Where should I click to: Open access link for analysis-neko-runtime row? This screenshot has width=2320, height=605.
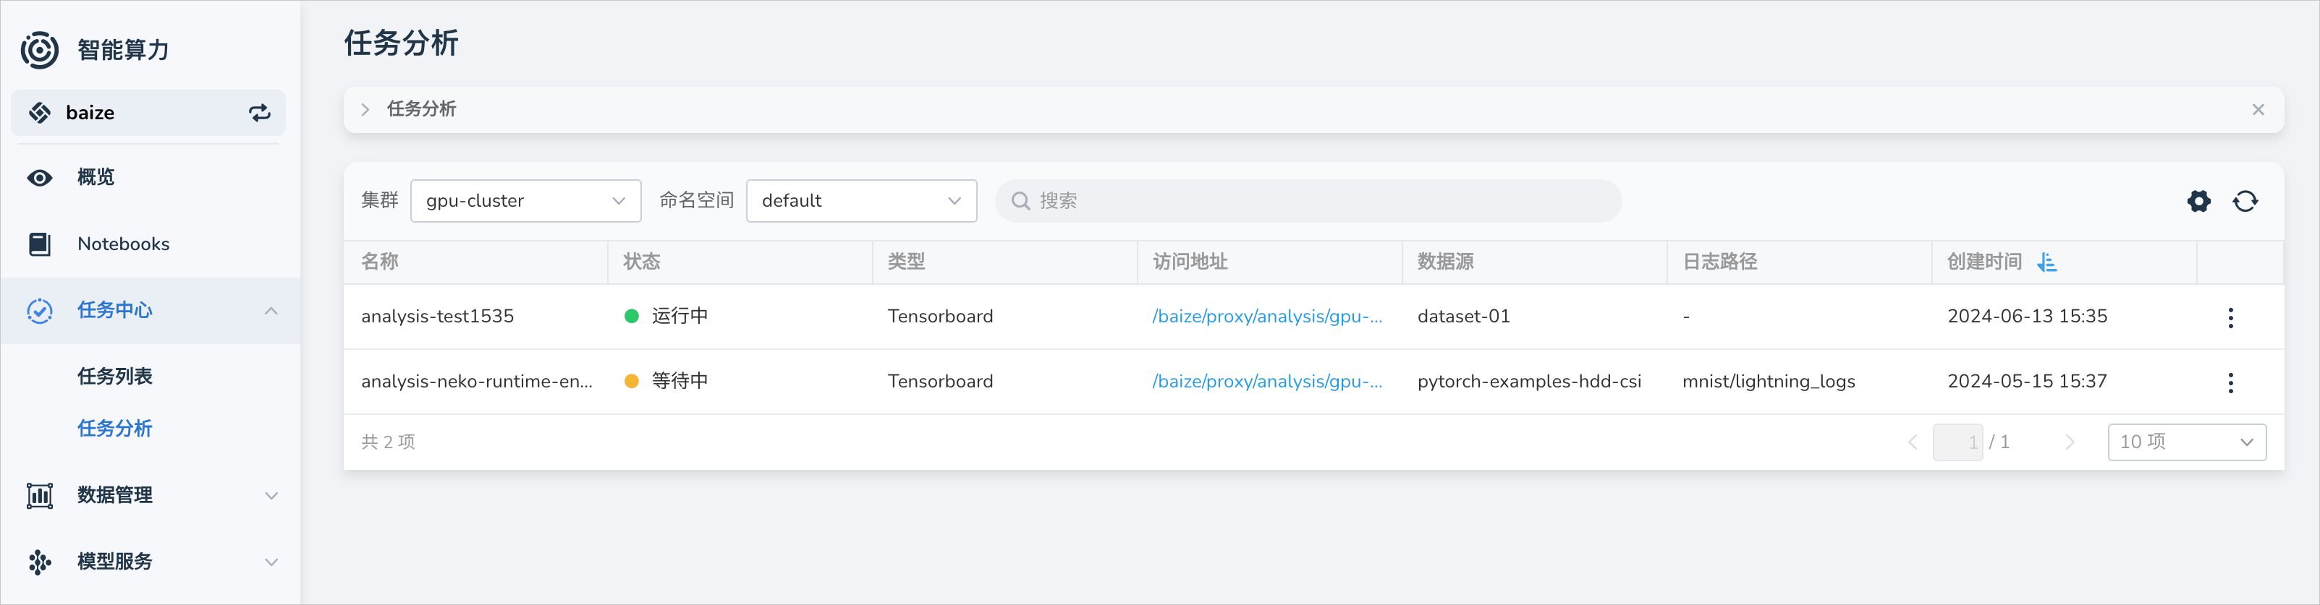point(1266,381)
